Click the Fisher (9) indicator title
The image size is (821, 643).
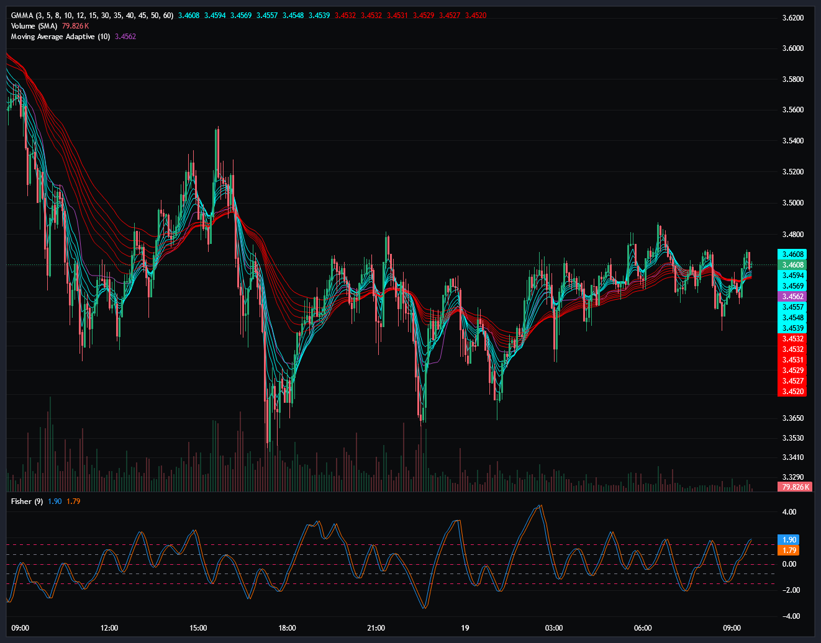(x=27, y=501)
